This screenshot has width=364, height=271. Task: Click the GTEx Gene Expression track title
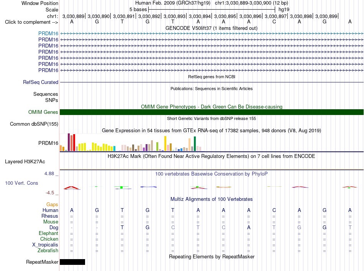click(x=212, y=130)
